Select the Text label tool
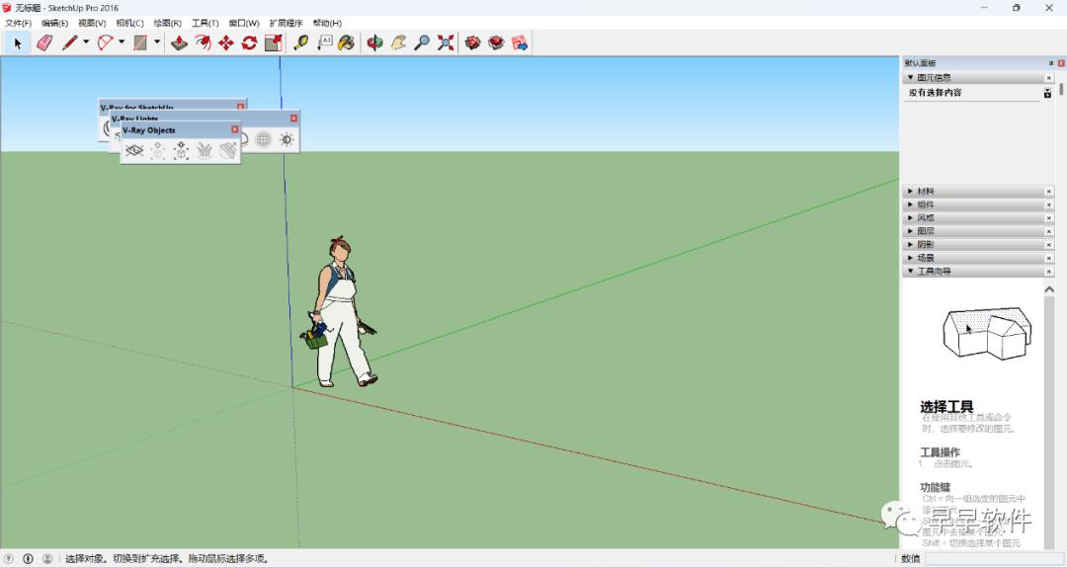This screenshot has height=568, width=1067. coord(325,42)
